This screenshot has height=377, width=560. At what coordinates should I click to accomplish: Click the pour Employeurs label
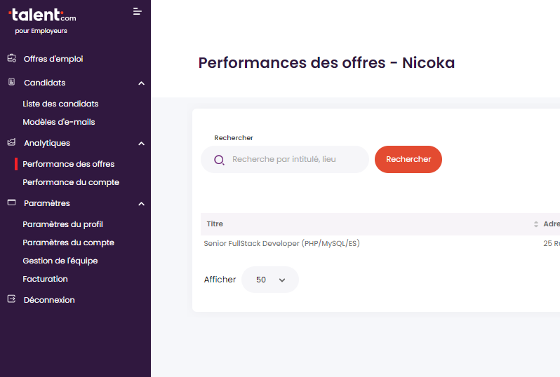[x=41, y=31]
